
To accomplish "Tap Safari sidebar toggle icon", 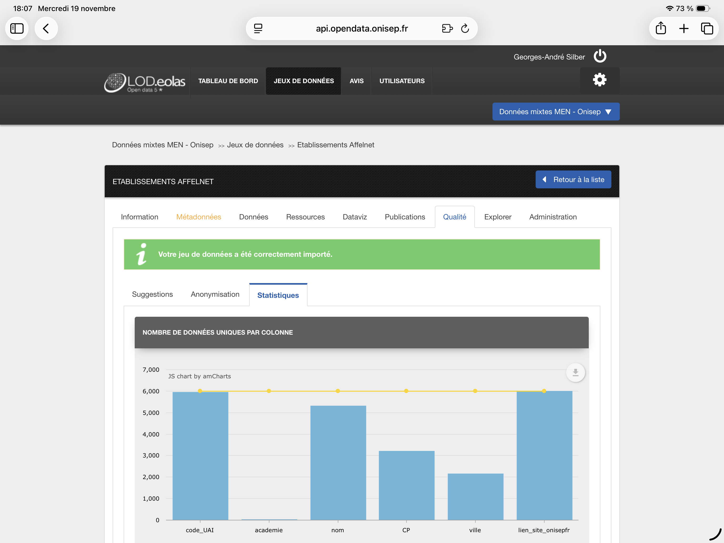I will click(x=17, y=28).
